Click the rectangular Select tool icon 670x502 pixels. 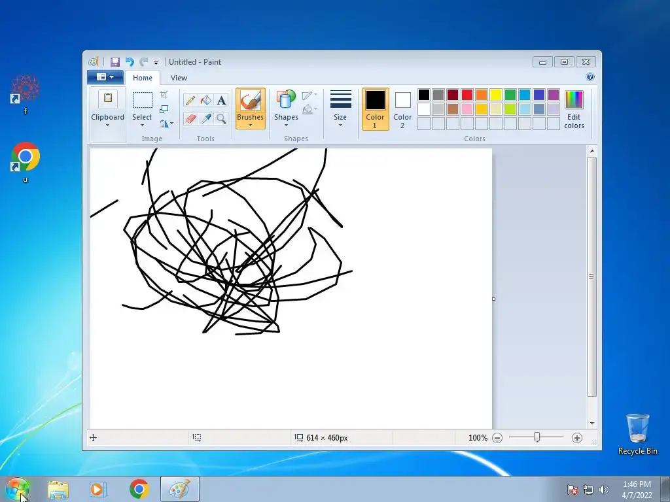pyautogui.click(x=142, y=100)
